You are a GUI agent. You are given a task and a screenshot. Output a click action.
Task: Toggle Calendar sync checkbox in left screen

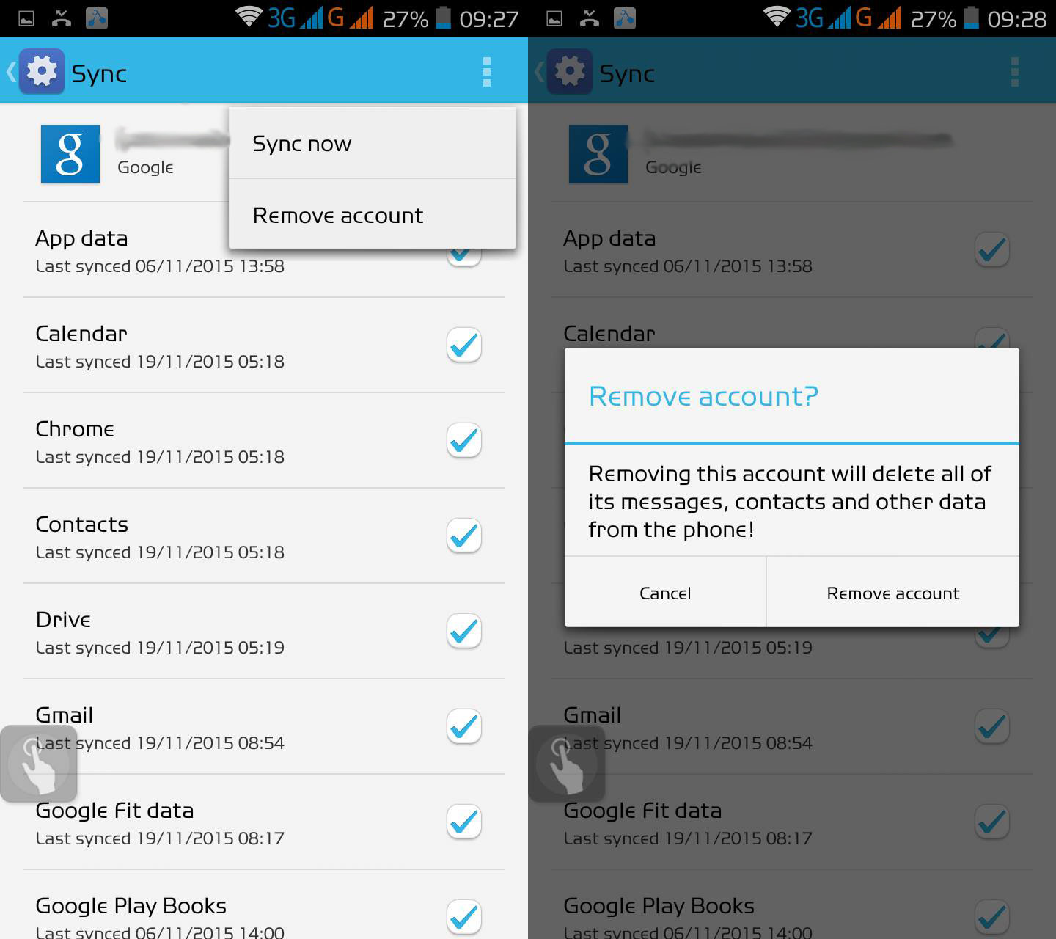coord(464,345)
